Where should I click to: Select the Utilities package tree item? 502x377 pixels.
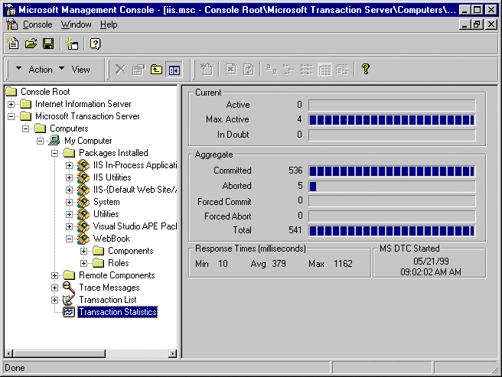(x=106, y=214)
